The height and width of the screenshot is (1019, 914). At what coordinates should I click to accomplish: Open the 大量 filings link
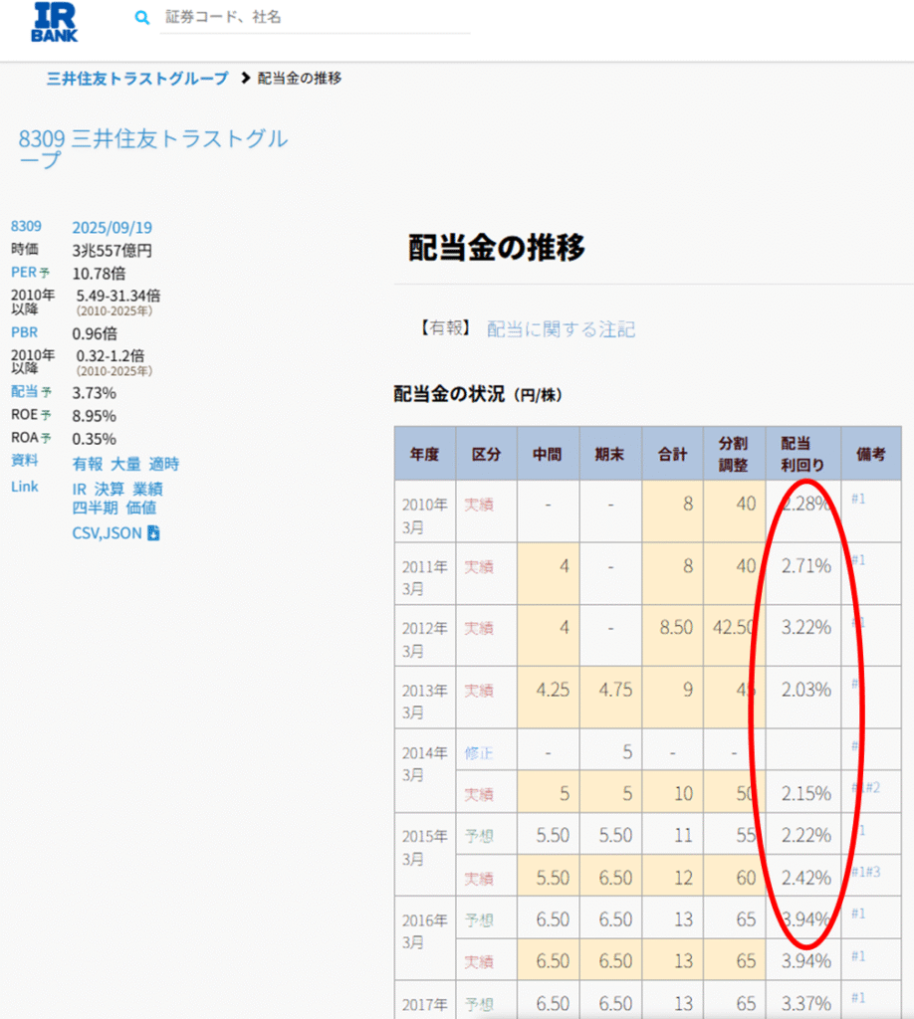tap(125, 465)
